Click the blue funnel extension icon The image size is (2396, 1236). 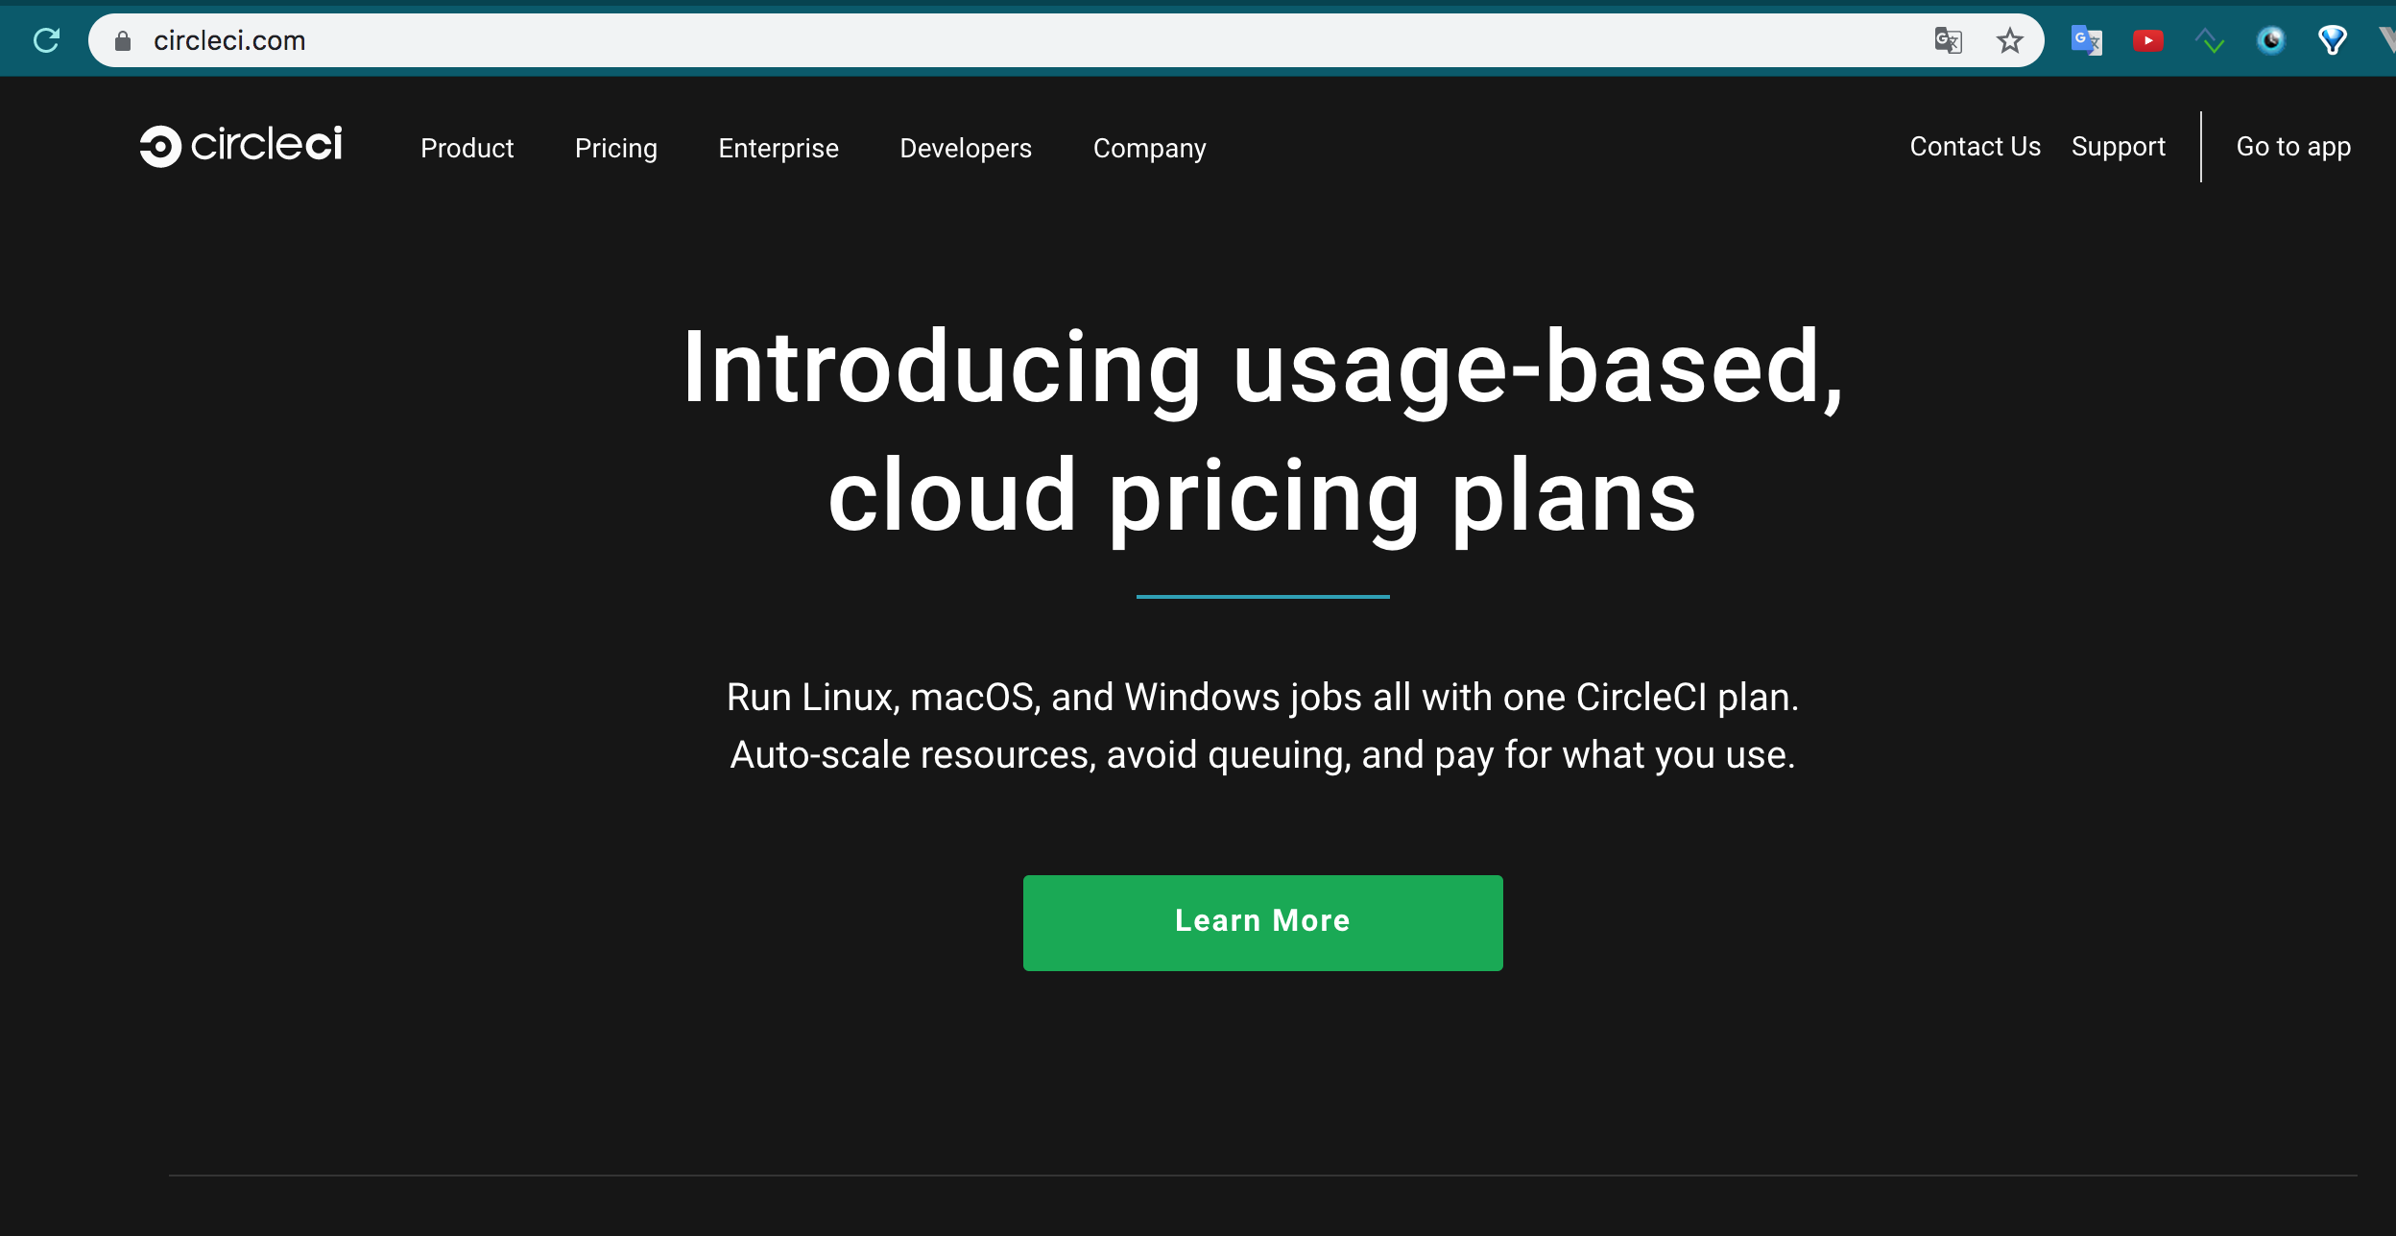pyautogui.click(x=2332, y=40)
